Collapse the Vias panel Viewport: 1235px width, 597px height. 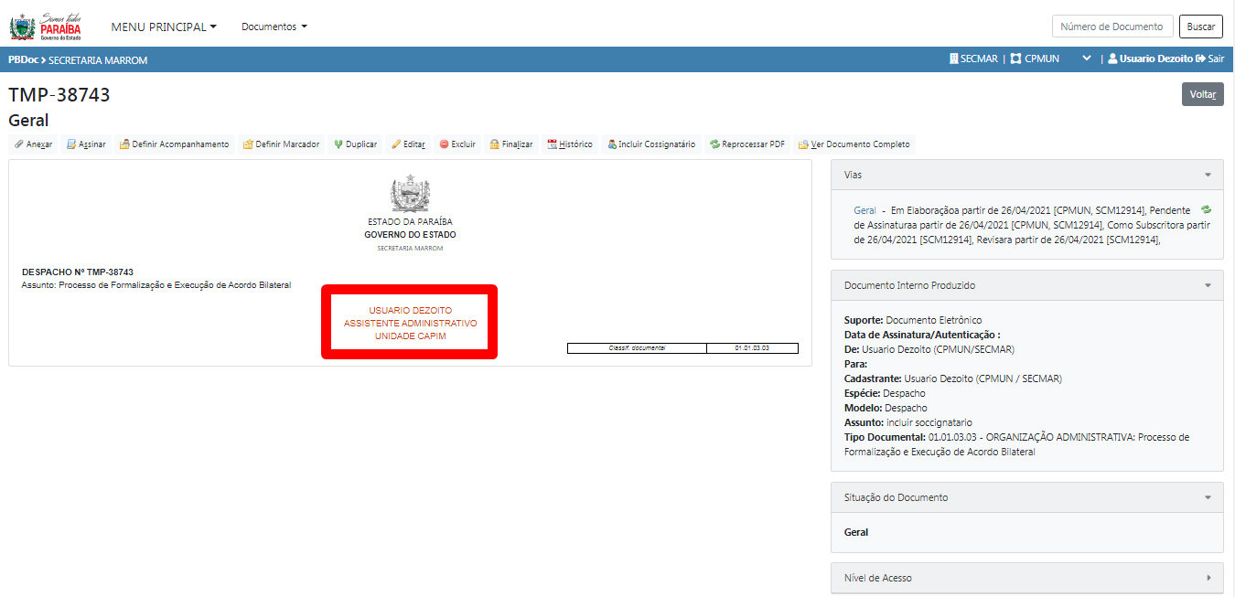1208,175
